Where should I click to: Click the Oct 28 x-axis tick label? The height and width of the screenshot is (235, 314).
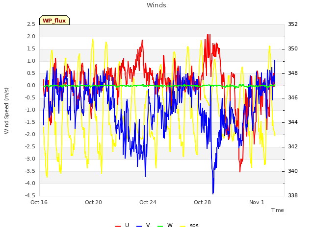tap(202, 202)
